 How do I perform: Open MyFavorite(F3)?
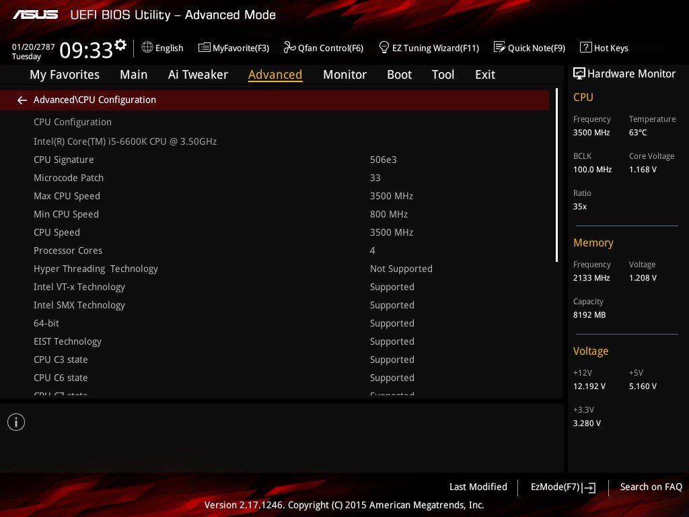233,48
